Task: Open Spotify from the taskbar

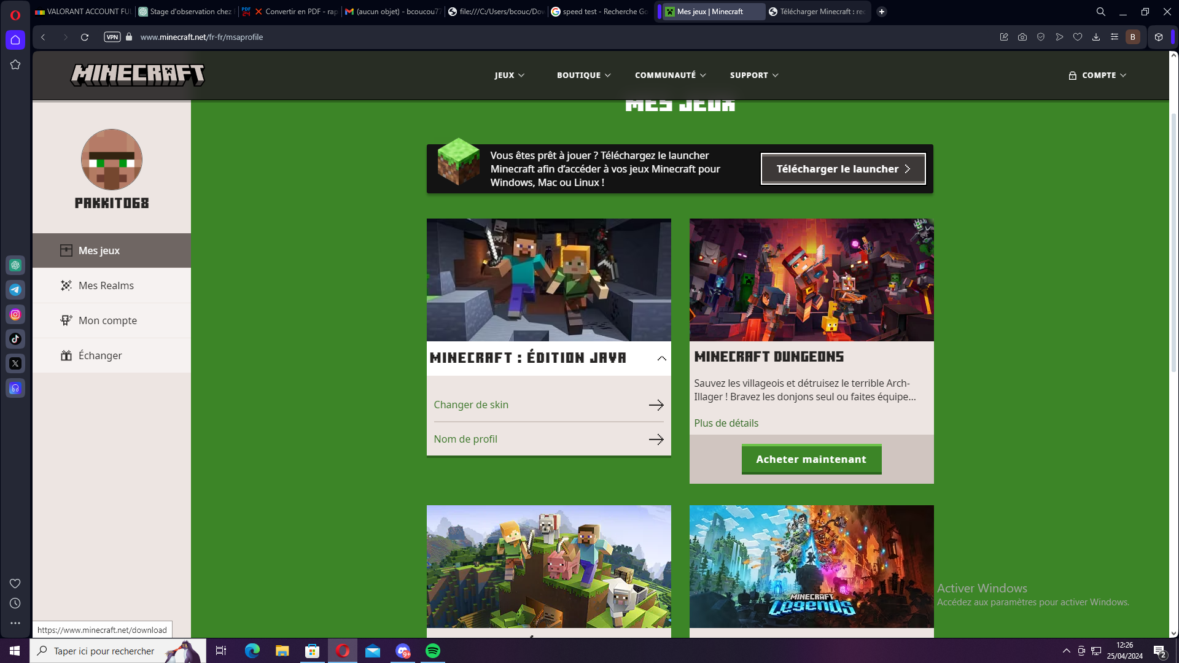Action: pyautogui.click(x=433, y=651)
